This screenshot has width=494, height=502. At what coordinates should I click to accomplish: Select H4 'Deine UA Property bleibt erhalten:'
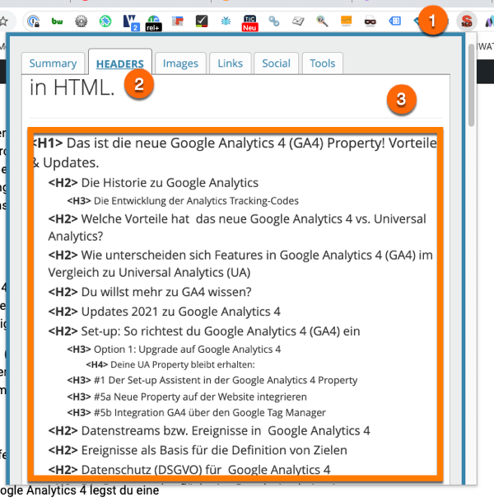[170, 364]
